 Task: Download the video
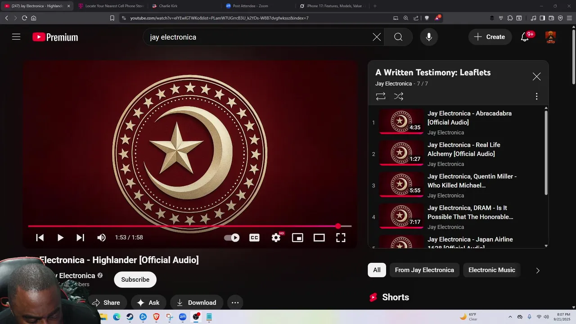tap(197, 303)
